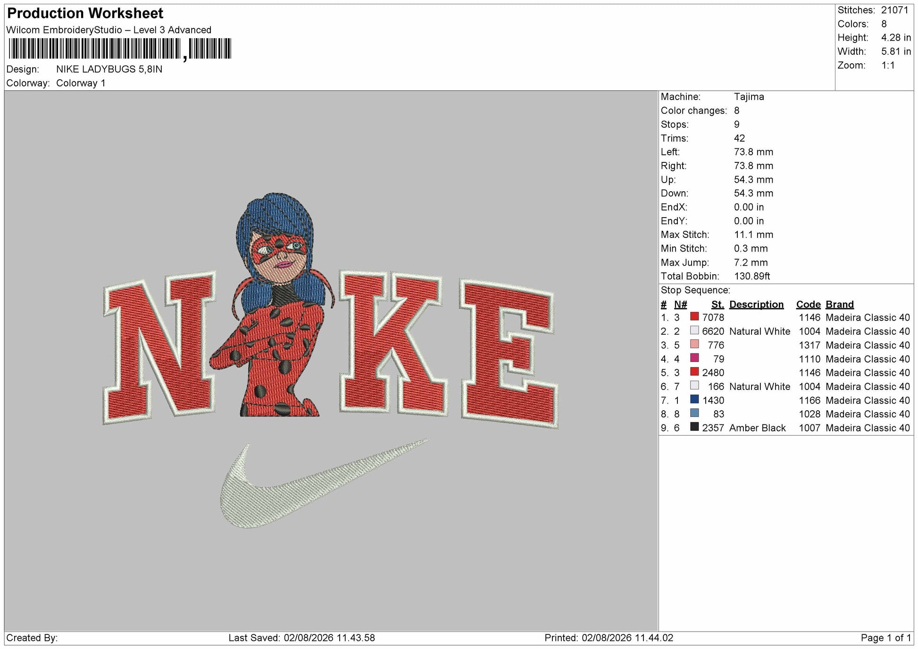Click the machine value 'Tajima'
Screen dimensions: 918x649
point(749,97)
